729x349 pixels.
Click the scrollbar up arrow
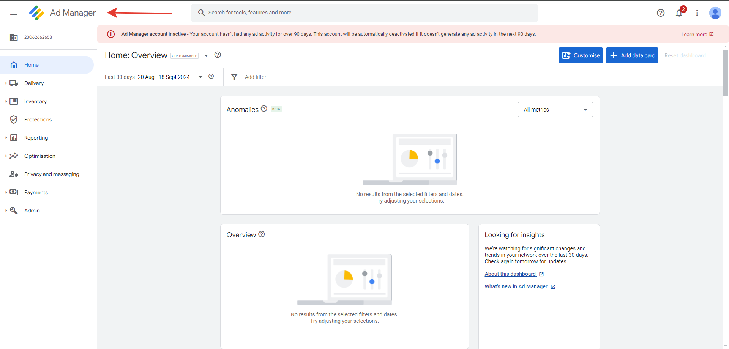click(726, 47)
